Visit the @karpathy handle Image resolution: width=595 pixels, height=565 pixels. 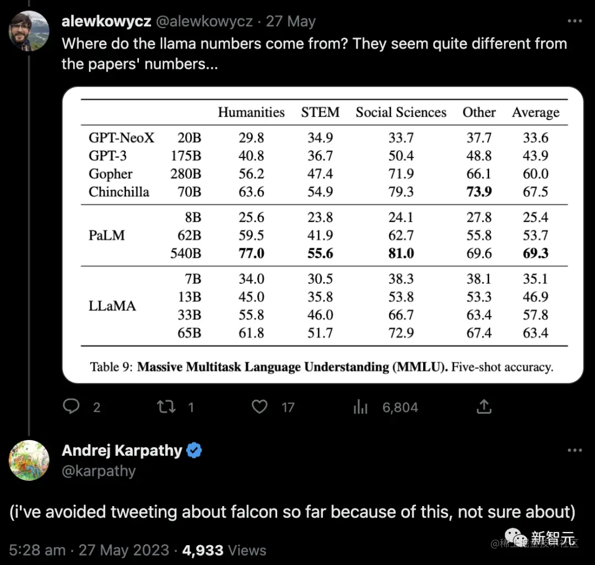tap(99, 471)
